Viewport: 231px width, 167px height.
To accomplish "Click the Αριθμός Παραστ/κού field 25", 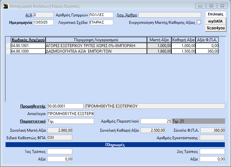I will pyautogui.click(x=156, y=121).
